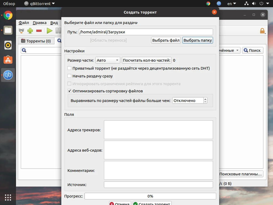Open Chrome from the Ubuntu dock
The width and height of the screenshot is (273, 205).
[8, 15]
